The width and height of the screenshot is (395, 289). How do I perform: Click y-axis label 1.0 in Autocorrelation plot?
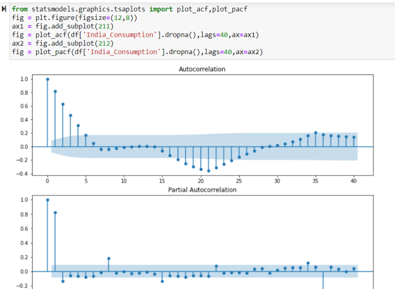pyautogui.click(x=23, y=79)
